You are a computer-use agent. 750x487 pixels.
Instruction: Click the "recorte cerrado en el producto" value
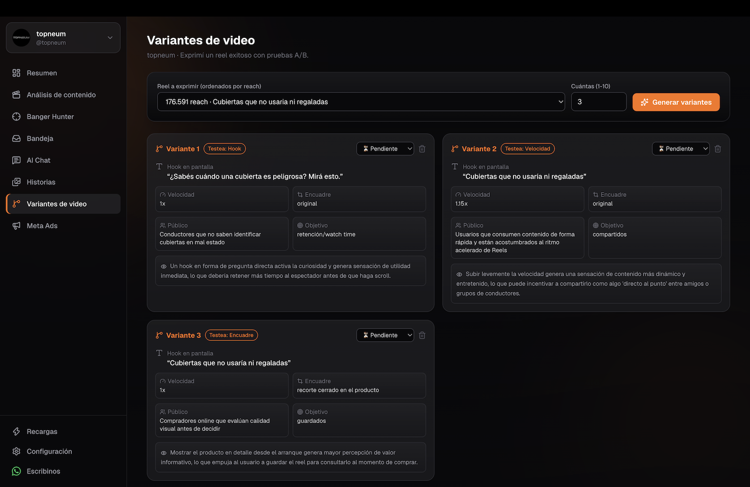click(338, 390)
